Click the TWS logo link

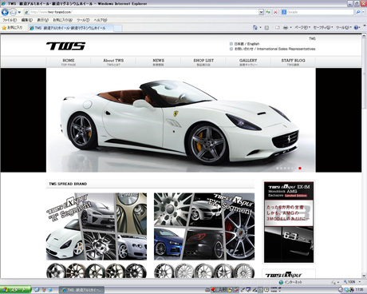pos(65,46)
